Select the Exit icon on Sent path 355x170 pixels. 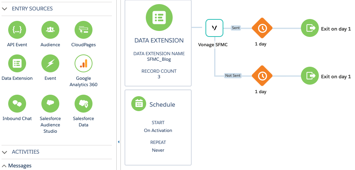(310, 28)
